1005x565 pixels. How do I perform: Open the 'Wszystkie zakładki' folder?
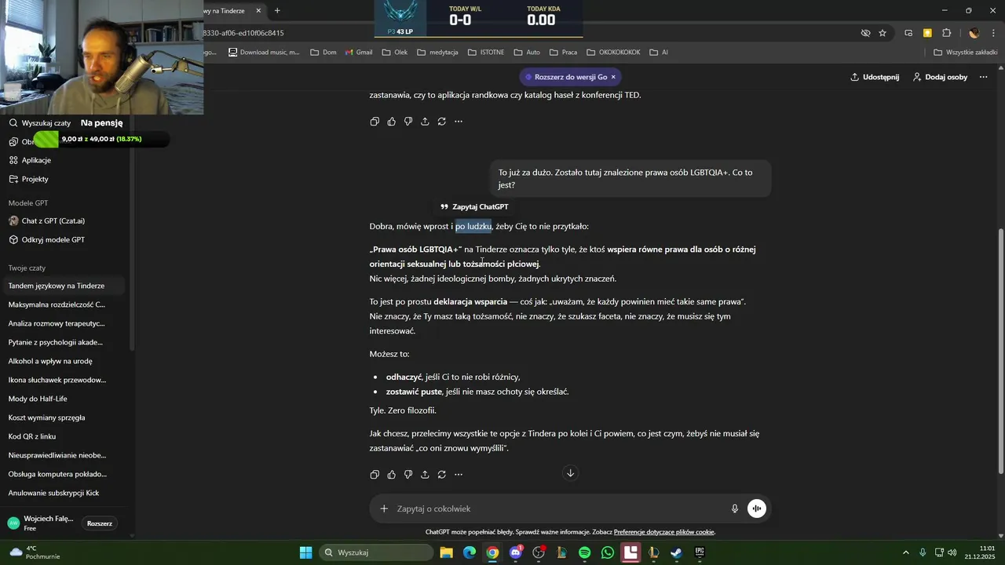(x=966, y=53)
